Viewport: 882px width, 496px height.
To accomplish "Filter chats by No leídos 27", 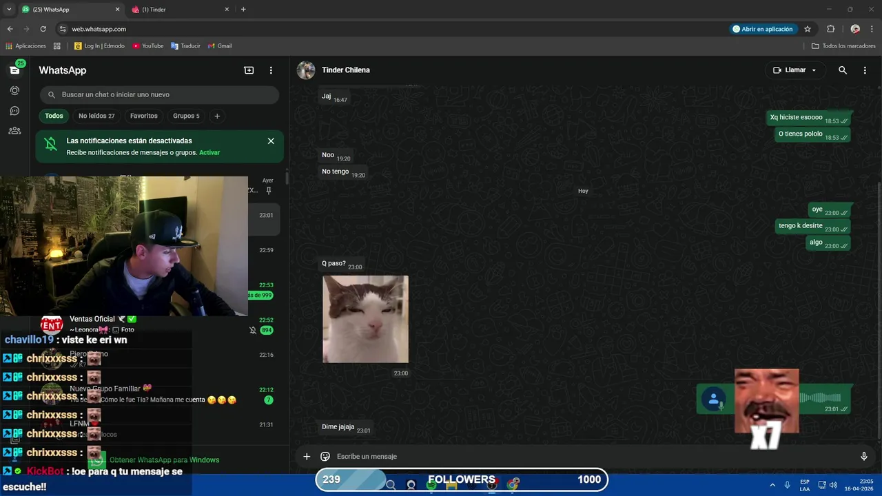I will tap(96, 116).
